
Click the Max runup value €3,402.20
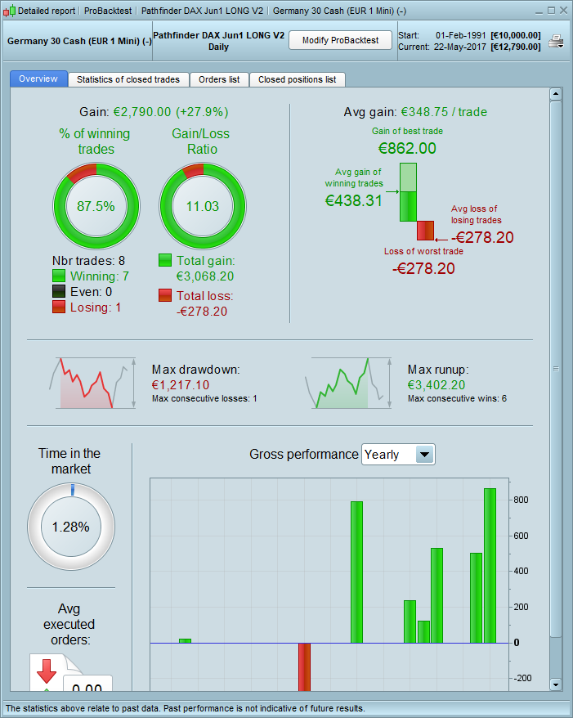(x=436, y=385)
